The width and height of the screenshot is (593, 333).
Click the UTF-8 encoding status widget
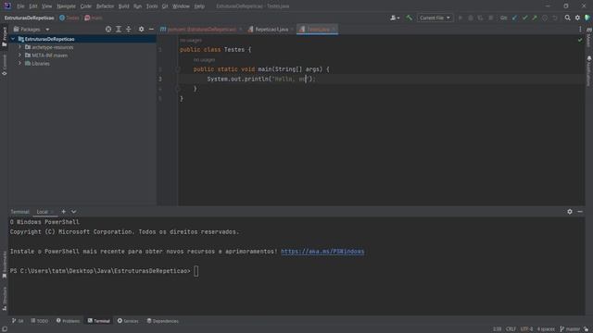[526, 329]
